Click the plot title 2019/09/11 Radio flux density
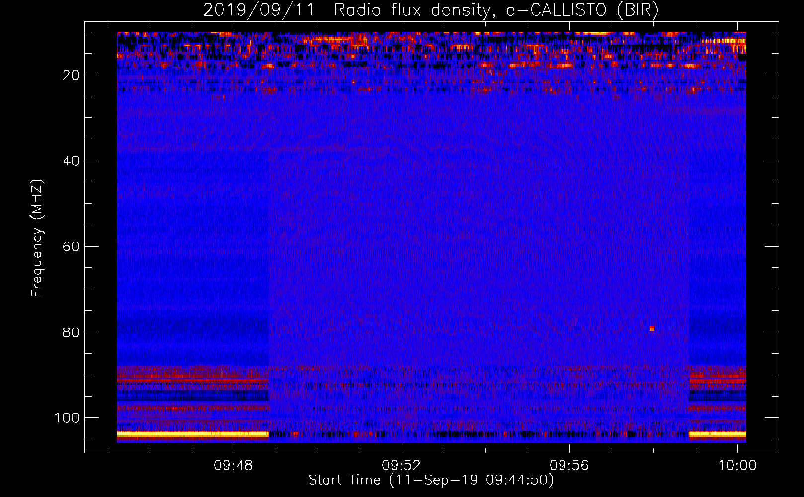The height and width of the screenshot is (497, 804). pos(430,10)
